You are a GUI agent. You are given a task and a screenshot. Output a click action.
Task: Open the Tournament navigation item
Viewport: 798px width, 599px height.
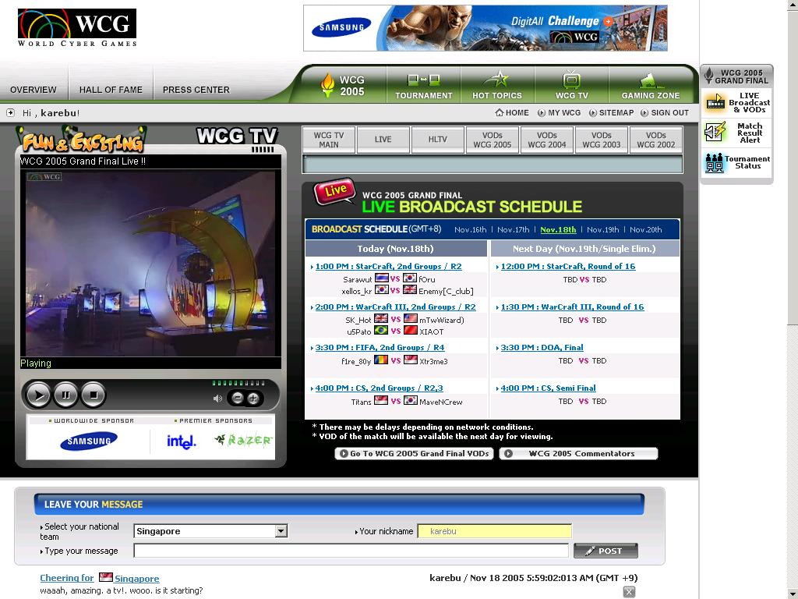(x=423, y=85)
